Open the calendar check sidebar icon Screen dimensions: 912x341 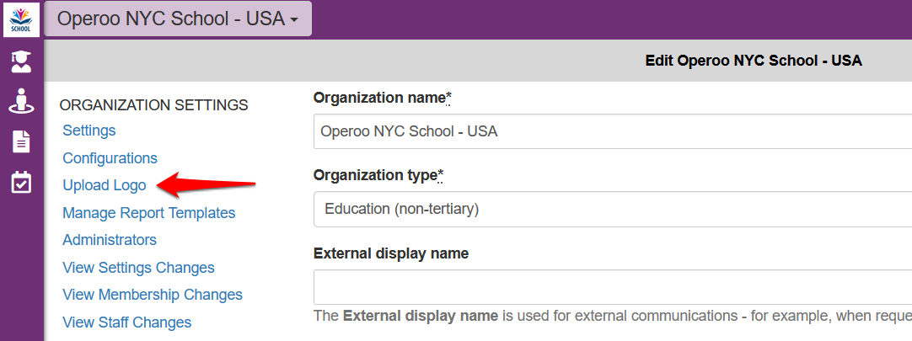click(x=22, y=182)
